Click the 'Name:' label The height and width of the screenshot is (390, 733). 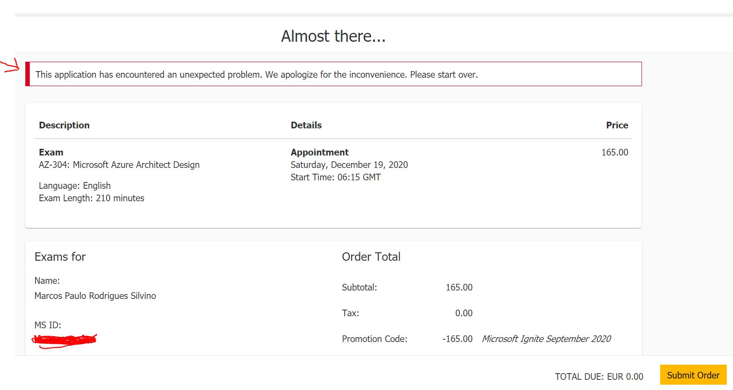point(47,281)
